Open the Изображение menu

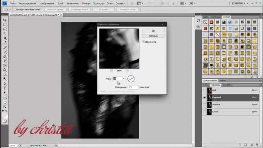[47, 3]
